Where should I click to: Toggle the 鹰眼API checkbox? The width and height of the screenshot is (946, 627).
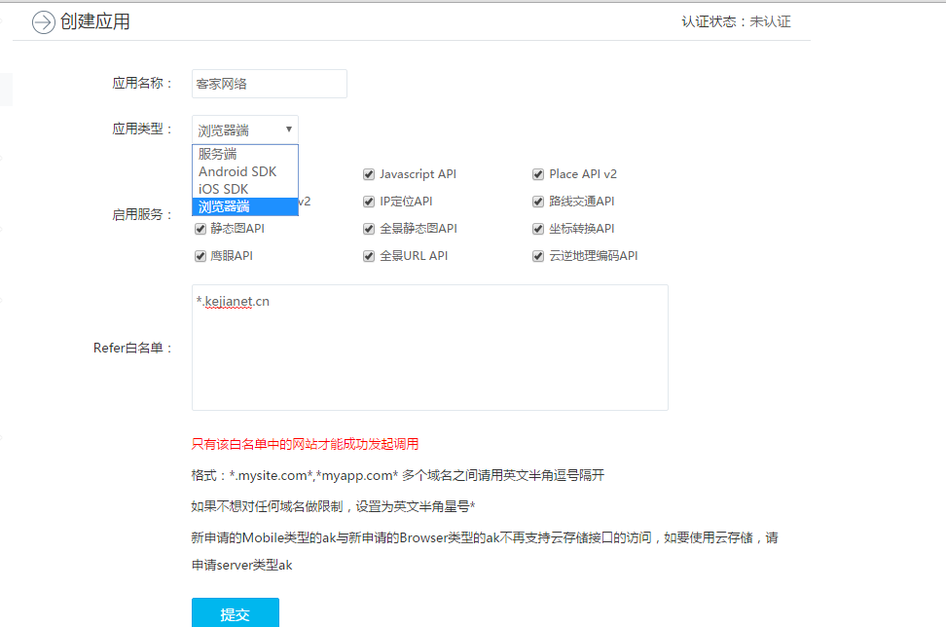200,256
